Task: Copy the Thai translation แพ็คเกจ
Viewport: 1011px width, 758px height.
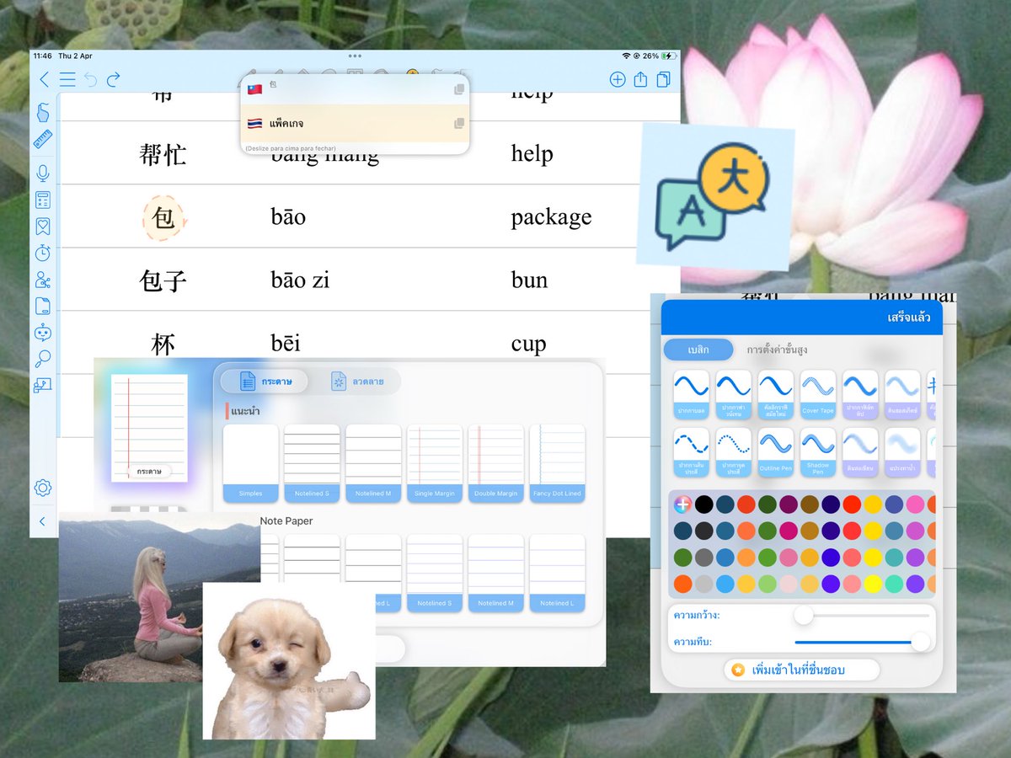Action: (459, 124)
